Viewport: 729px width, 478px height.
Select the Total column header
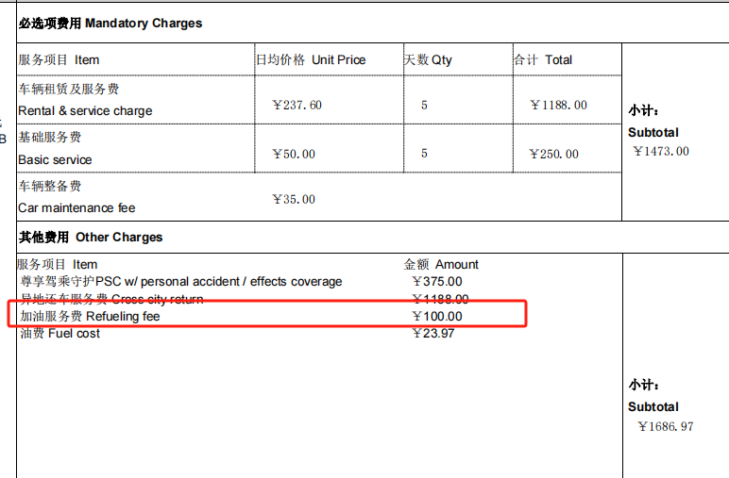[543, 59]
